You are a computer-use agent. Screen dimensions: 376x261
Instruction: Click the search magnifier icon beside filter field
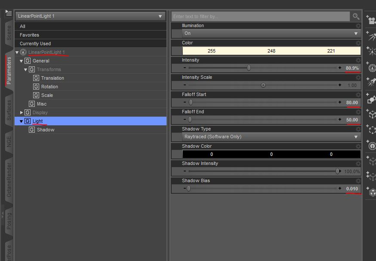tap(356, 16)
